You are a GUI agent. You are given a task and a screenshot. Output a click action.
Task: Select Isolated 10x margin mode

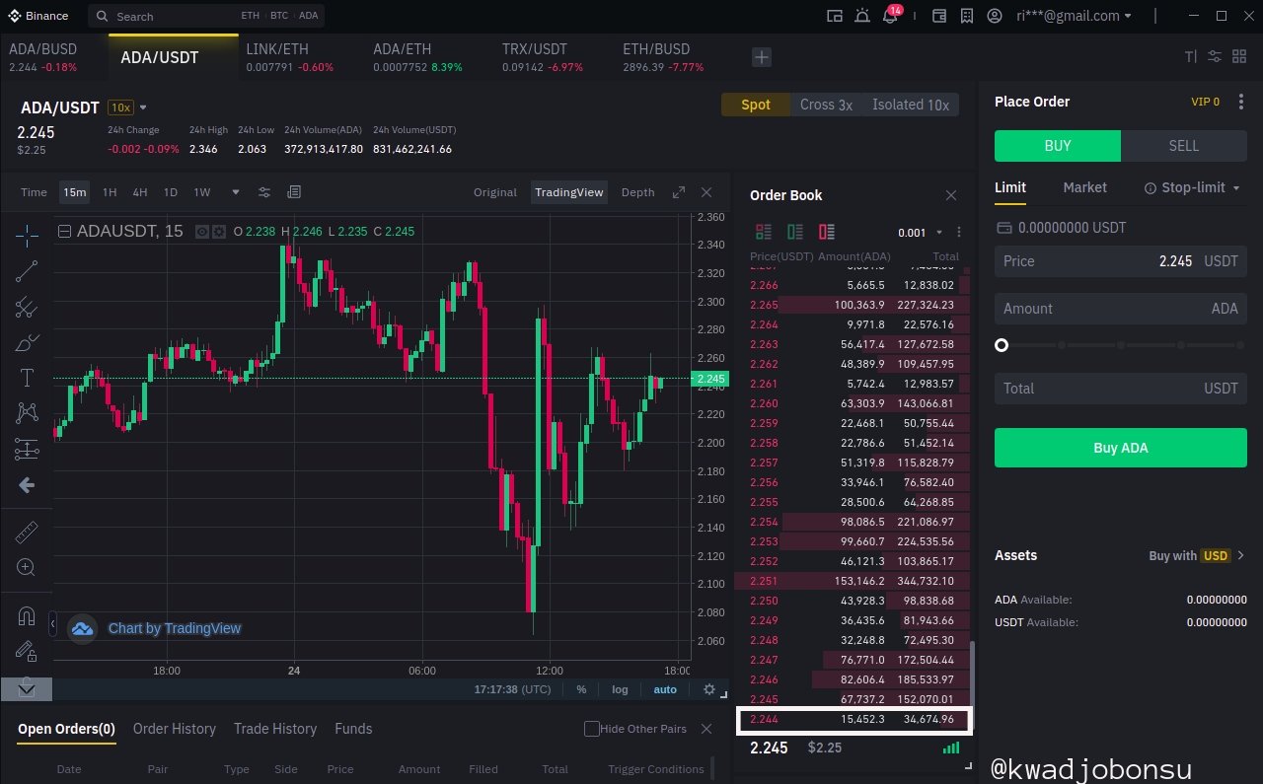[x=911, y=105]
